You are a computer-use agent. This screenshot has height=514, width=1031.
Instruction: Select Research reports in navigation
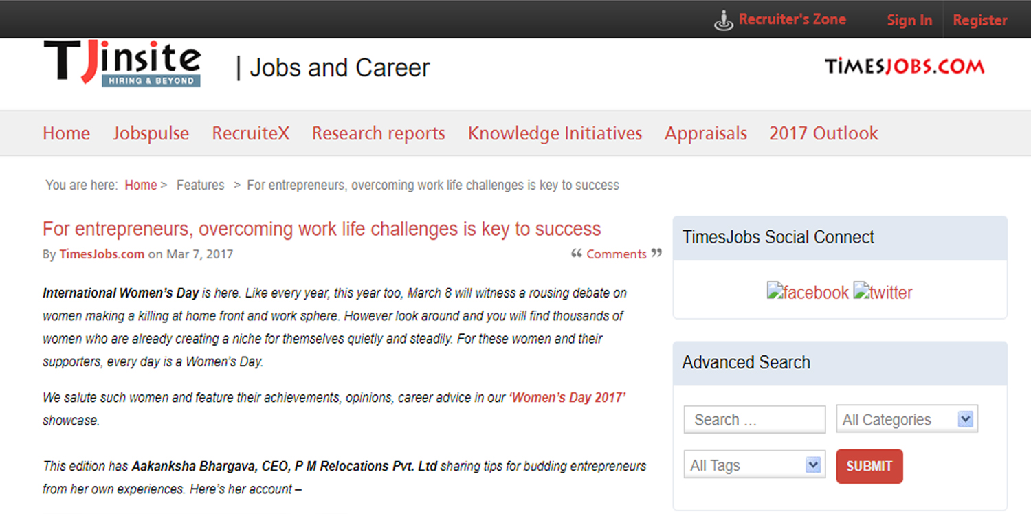pos(378,133)
